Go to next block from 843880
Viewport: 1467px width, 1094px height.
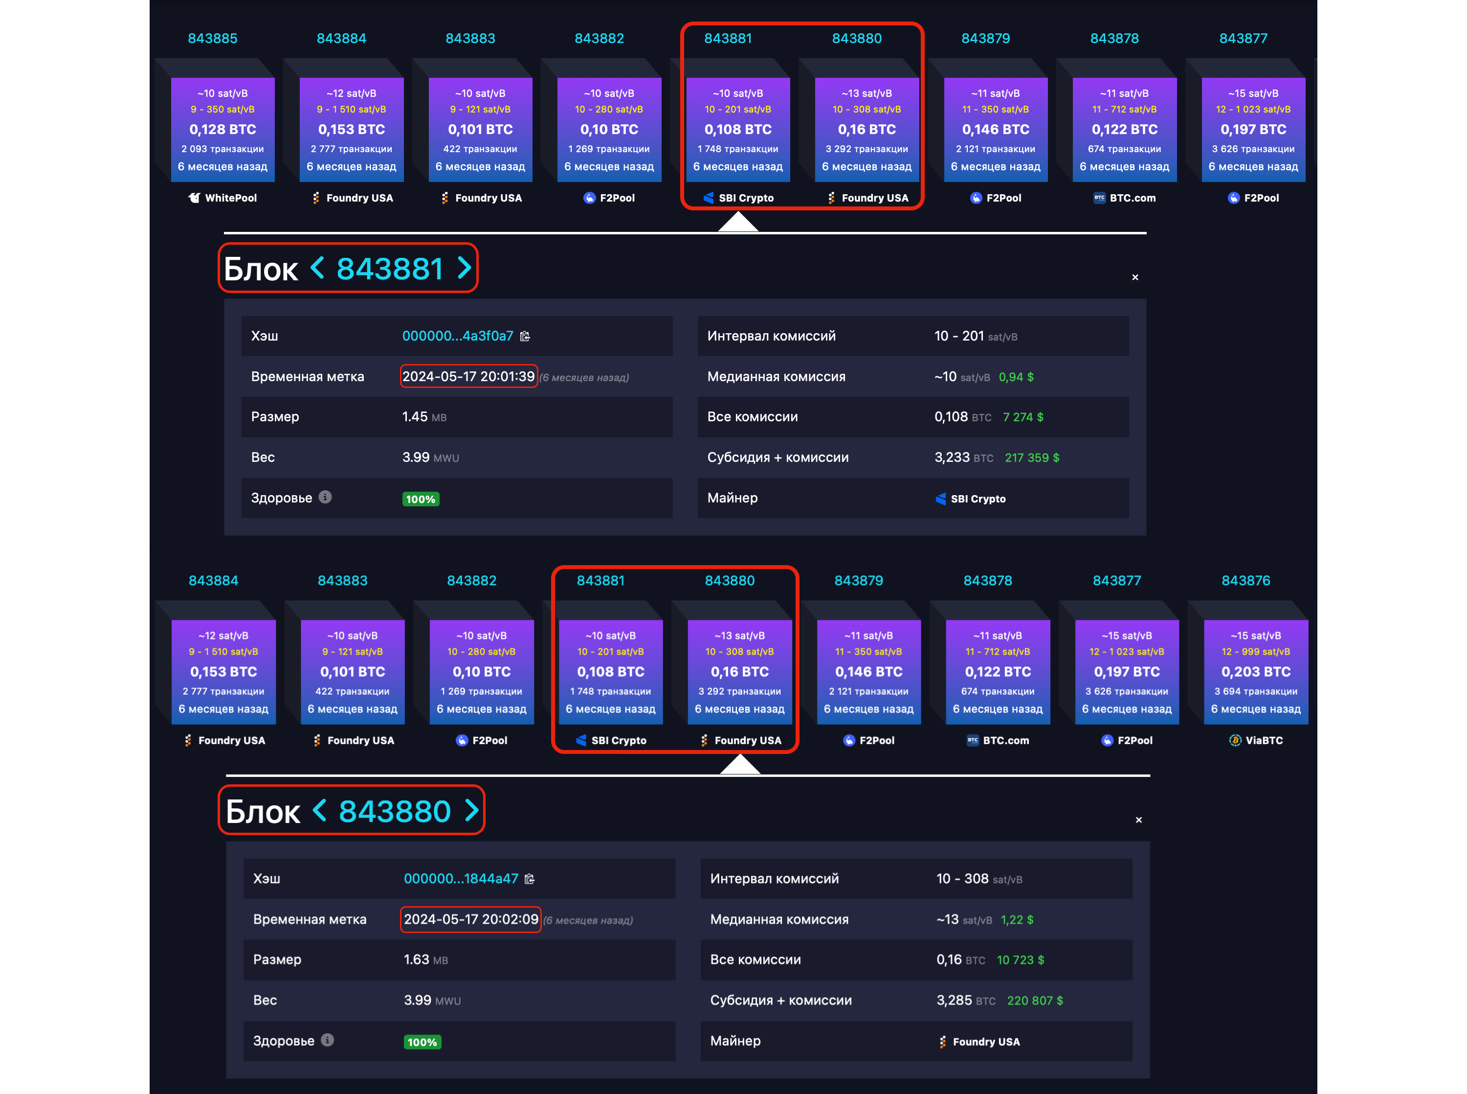point(320,810)
